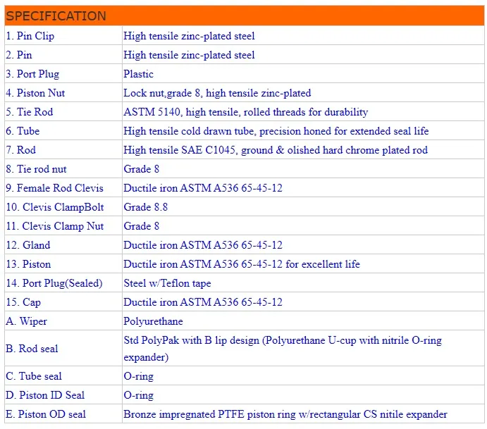Click the '8. Tie rod nut' label
Image resolution: width=487 pixels, height=429 pixels.
tap(37, 169)
